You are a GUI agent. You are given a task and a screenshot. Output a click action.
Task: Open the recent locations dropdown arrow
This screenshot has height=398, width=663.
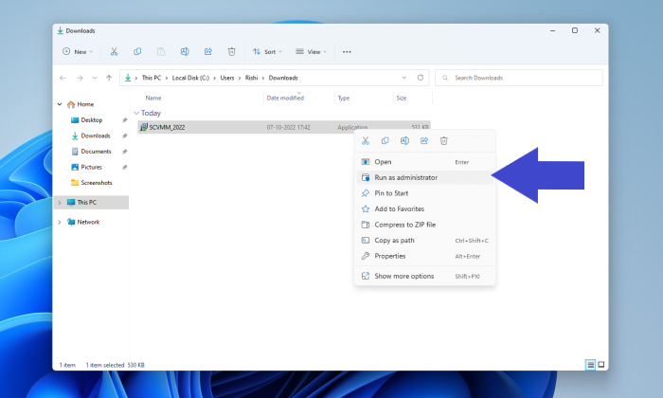(95, 78)
